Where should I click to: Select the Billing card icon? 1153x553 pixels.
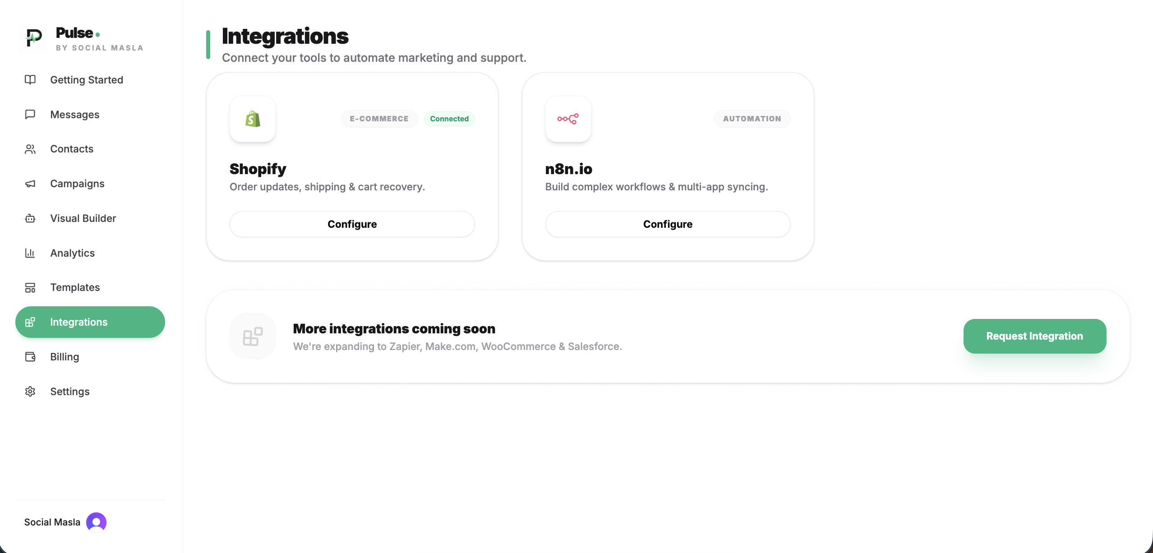coord(30,357)
